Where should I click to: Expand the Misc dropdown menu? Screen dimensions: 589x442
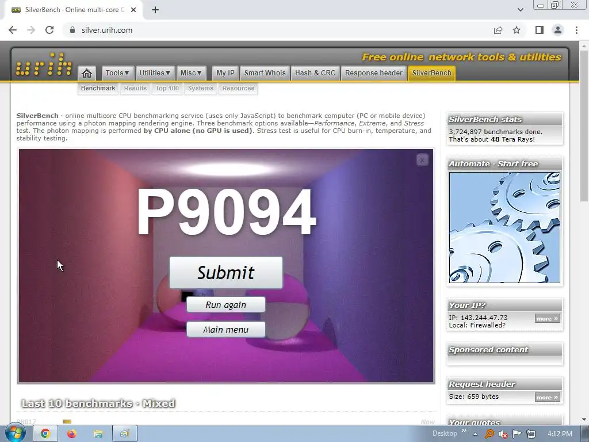pos(191,73)
